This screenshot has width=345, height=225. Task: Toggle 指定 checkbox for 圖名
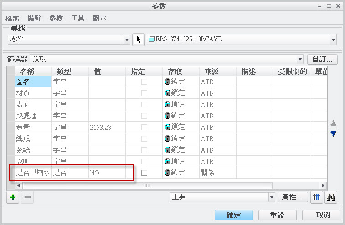[x=144, y=82]
